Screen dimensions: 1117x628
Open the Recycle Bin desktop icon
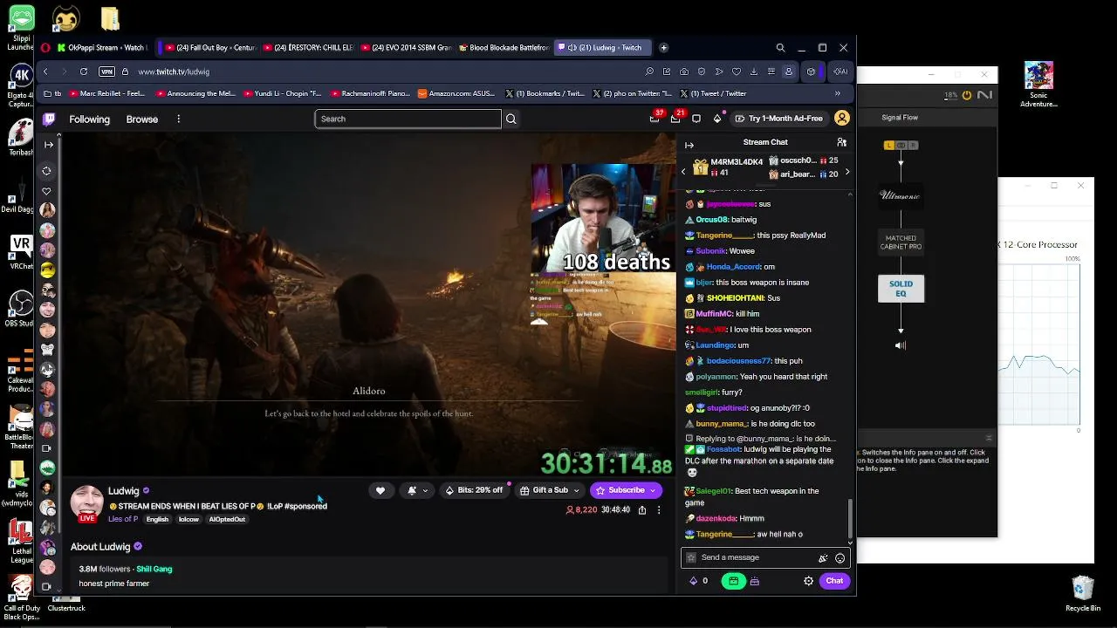point(1083,594)
